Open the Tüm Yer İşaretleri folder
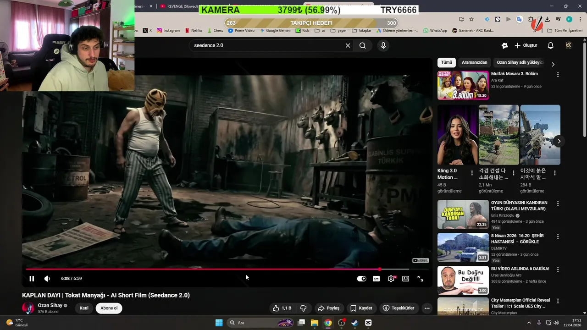 (565, 30)
